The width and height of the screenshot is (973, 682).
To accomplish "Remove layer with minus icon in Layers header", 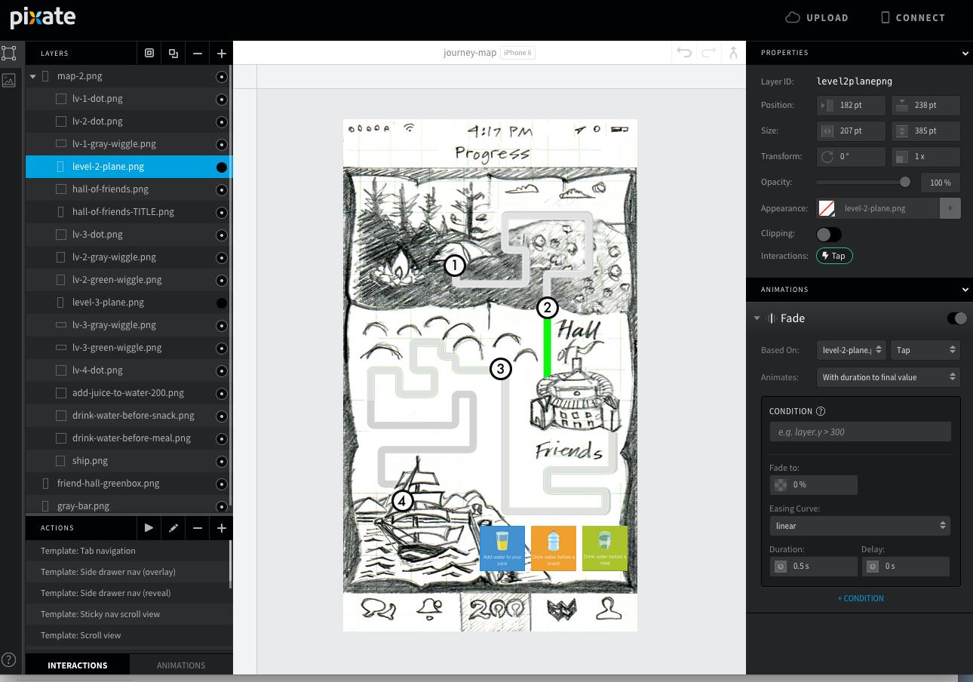I will [198, 54].
